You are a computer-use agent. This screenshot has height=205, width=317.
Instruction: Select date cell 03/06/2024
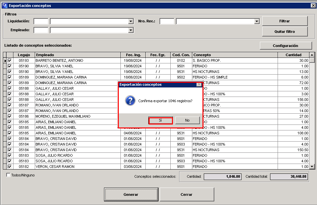click(133, 167)
